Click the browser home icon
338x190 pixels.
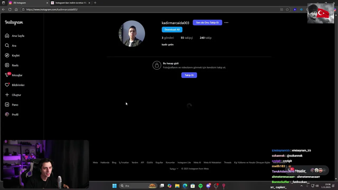point(16,9)
